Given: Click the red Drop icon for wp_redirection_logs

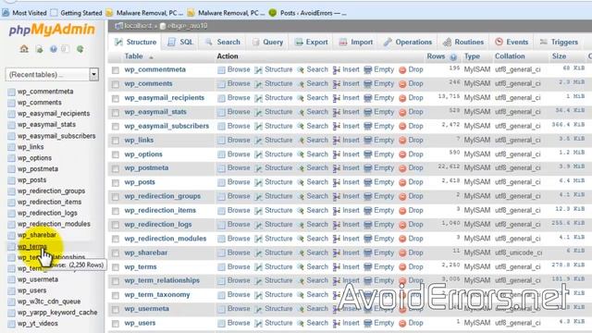Looking at the screenshot, I should coord(402,225).
